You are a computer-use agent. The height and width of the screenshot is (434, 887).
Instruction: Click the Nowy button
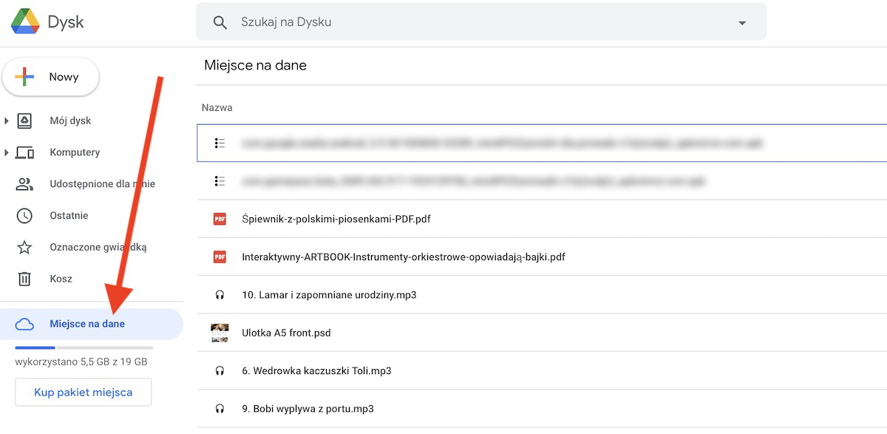click(51, 77)
